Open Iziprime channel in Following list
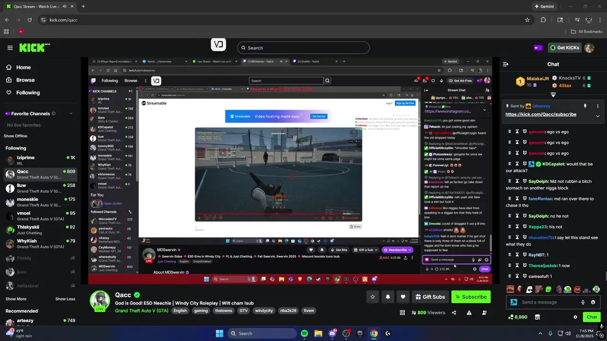The width and height of the screenshot is (607, 341). click(40, 160)
